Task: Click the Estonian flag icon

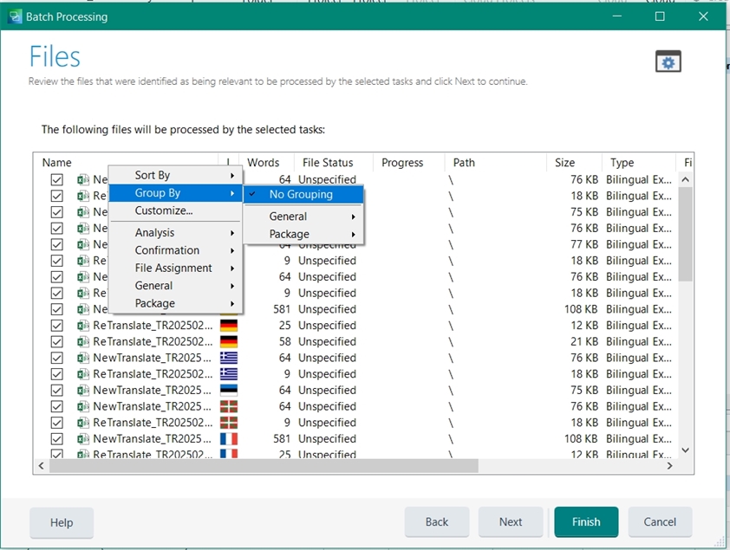Action: click(x=229, y=391)
